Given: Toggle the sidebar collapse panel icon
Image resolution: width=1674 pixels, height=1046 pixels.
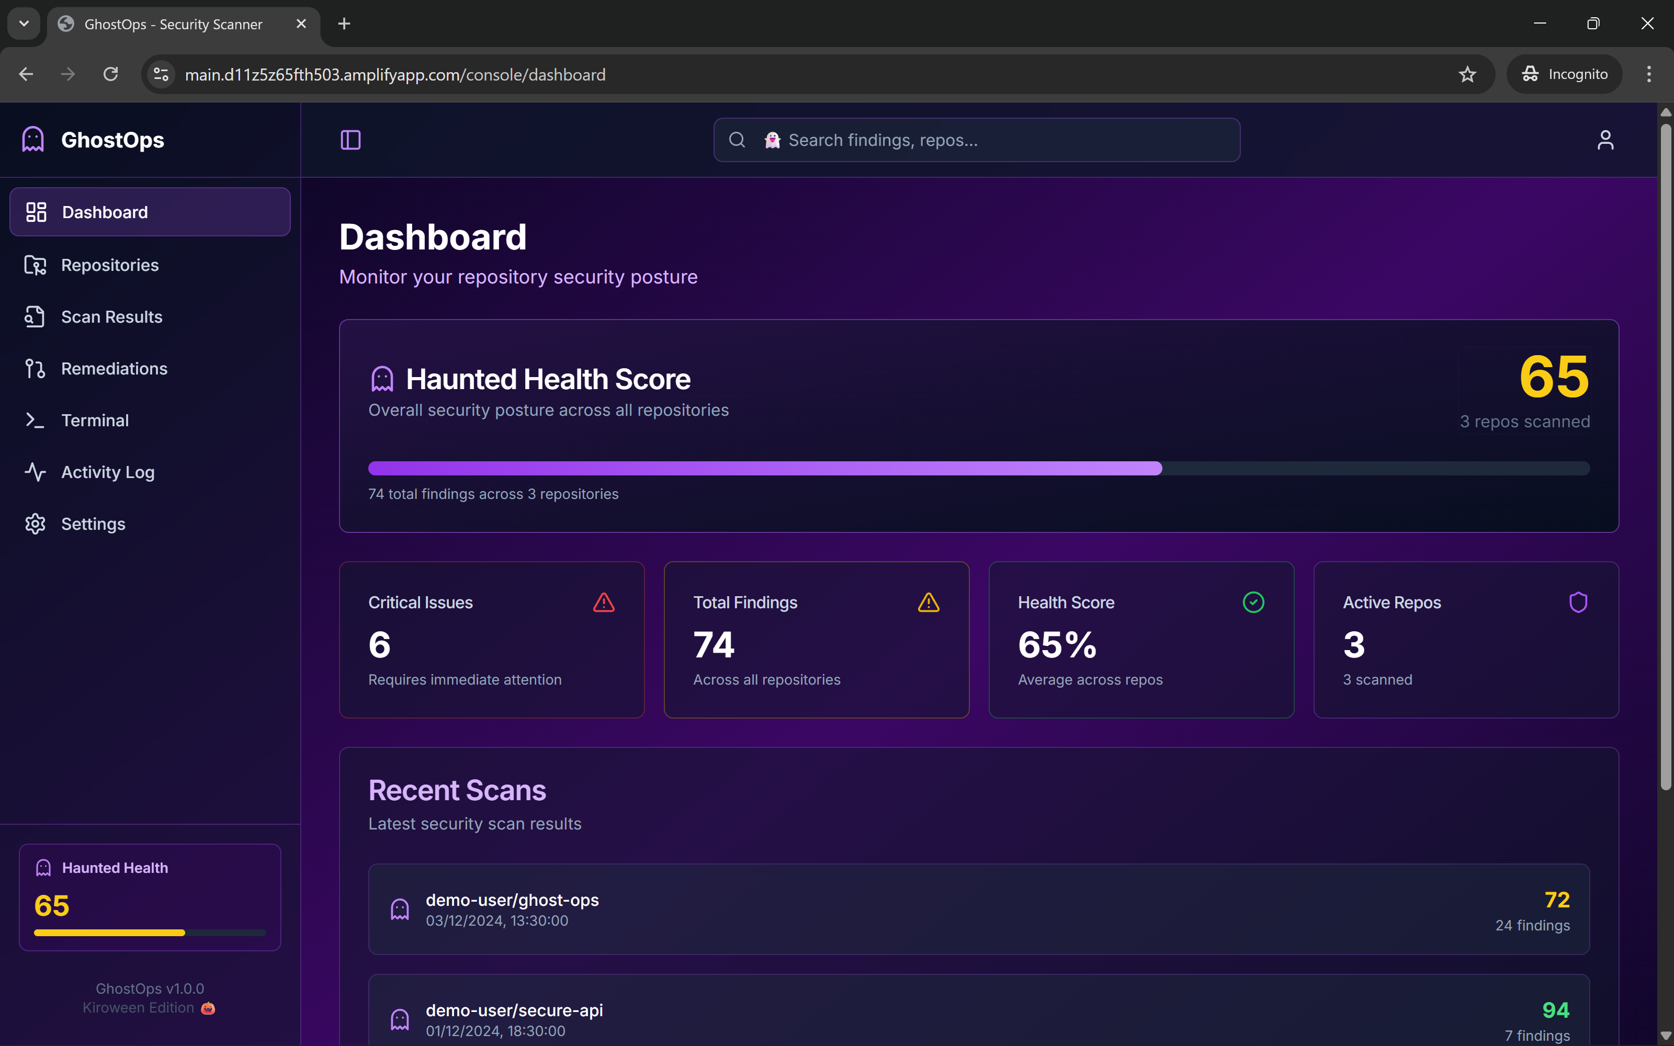Looking at the screenshot, I should (350, 140).
